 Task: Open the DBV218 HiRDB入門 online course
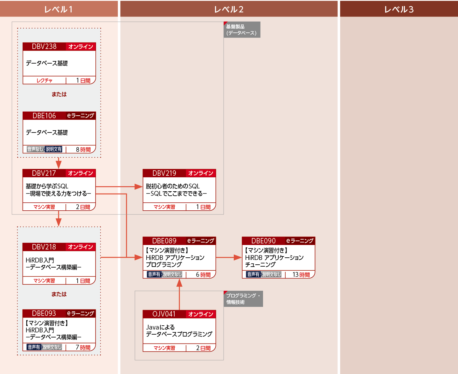click(59, 264)
